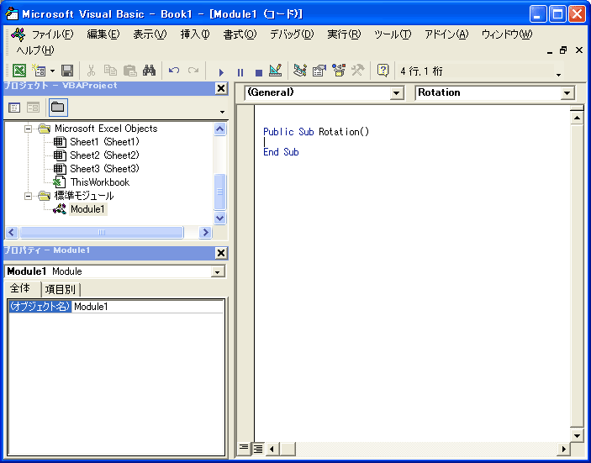Toggle Folders view in Project pane
This screenshot has height=463, width=591.
[x=58, y=108]
